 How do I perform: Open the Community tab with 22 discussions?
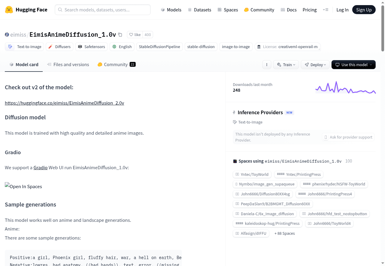click(116, 65)
